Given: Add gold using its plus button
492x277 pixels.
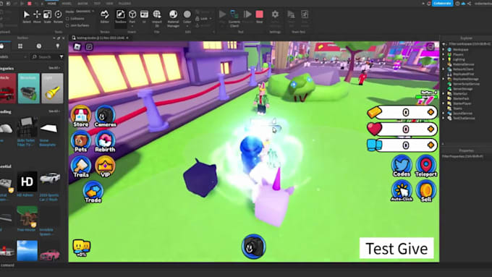Looking at the screenshot, I should 430,112.
